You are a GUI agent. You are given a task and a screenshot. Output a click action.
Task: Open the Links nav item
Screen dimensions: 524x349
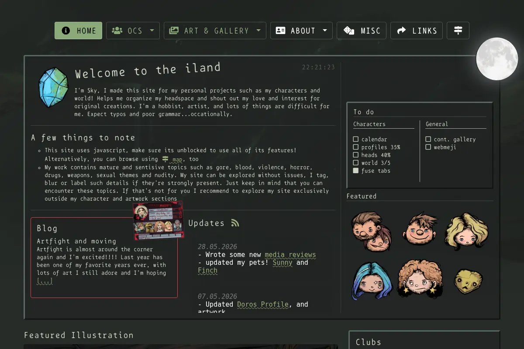[x=417, y=31]
